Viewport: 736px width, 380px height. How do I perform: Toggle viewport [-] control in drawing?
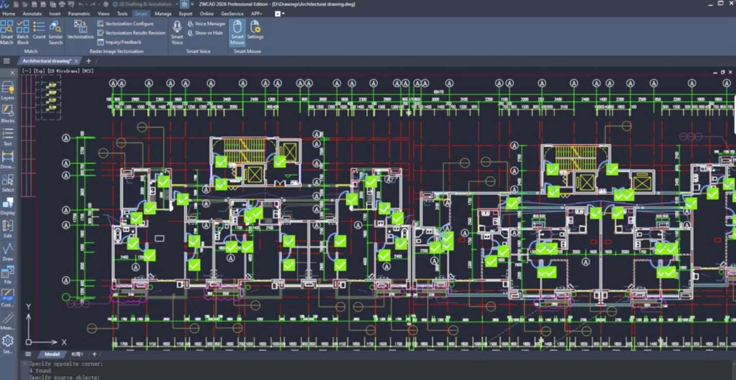[x=25, y=71]
